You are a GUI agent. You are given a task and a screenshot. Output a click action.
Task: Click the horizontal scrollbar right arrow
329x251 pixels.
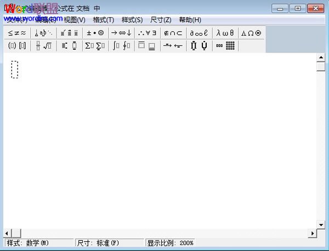point(313,233)
